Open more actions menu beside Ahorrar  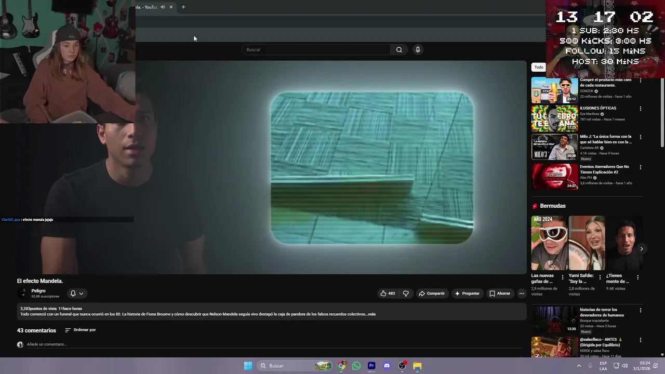(x=522, y=293)
